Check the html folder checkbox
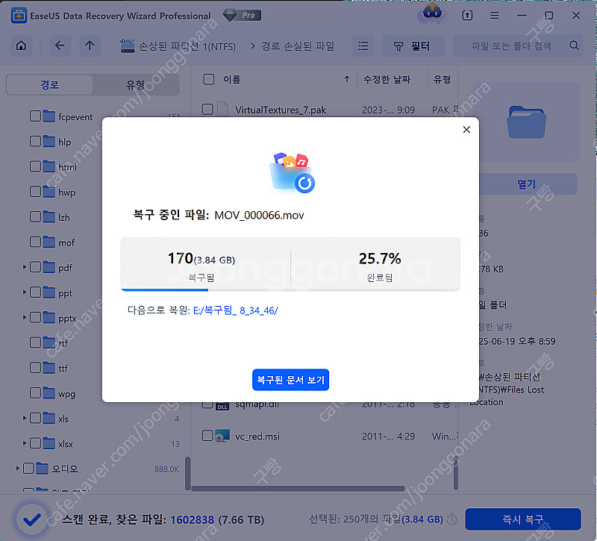 pyautogui.click(x=35, y=166)
